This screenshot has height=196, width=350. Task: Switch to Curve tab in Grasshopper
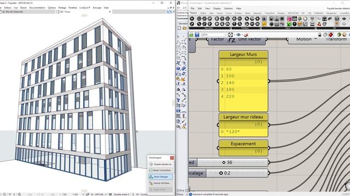pos(229,13)
